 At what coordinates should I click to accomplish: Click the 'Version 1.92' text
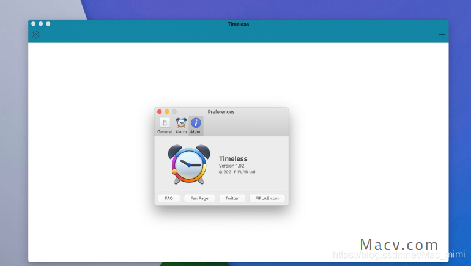point(231,166)
